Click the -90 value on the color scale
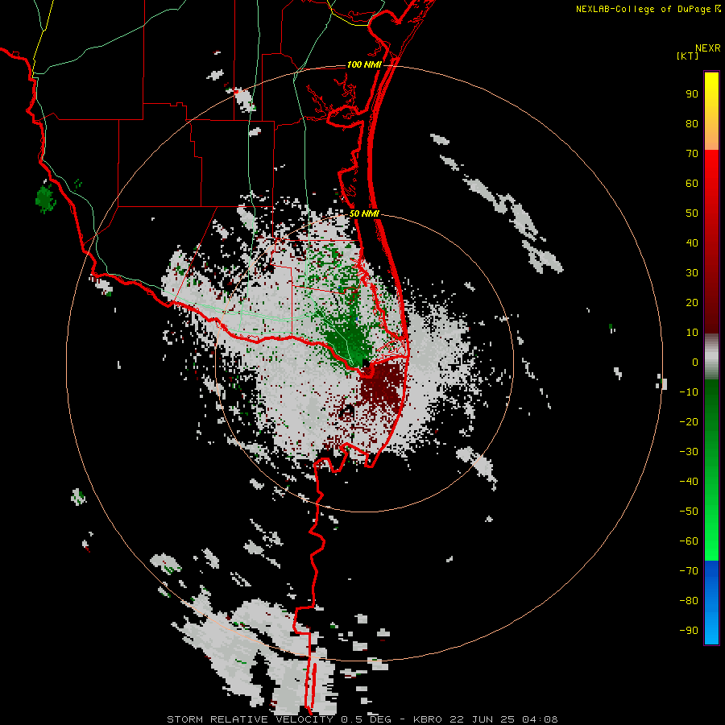The width and height of the screenshot is (725, 725). (x=689, y=631)
